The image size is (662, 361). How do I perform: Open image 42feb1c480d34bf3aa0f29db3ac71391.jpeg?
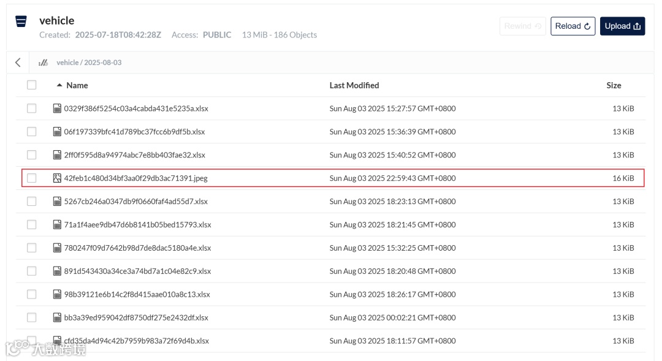pyautogui.click(x=136, y=178)
